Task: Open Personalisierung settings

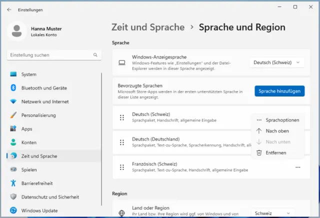Action: [x=38, y=115]
